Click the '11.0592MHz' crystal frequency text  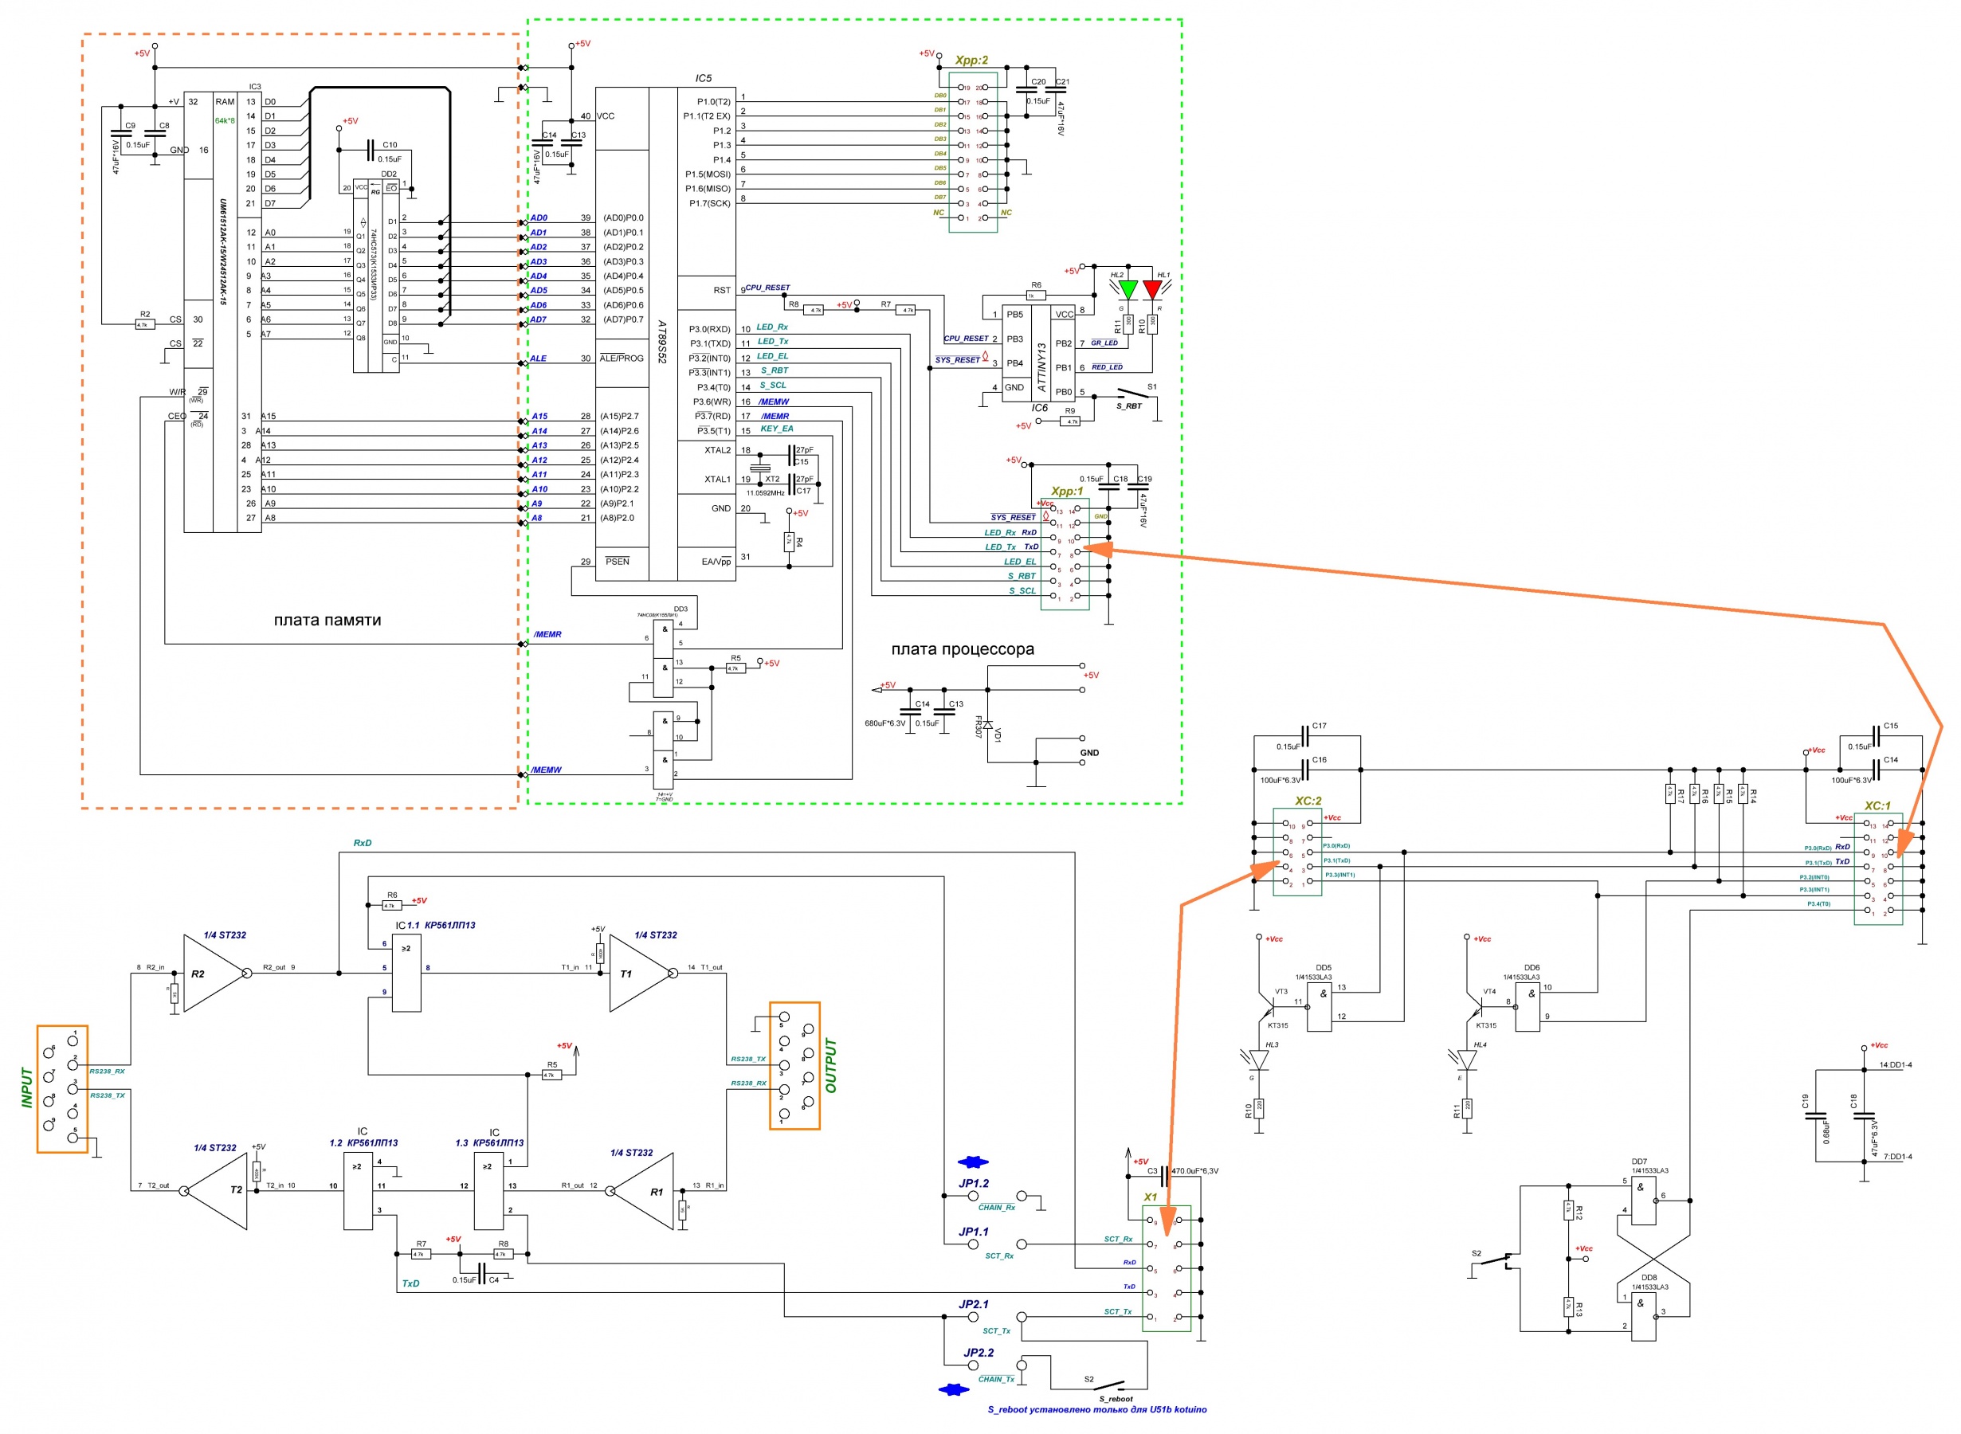(x=765, y=493)
